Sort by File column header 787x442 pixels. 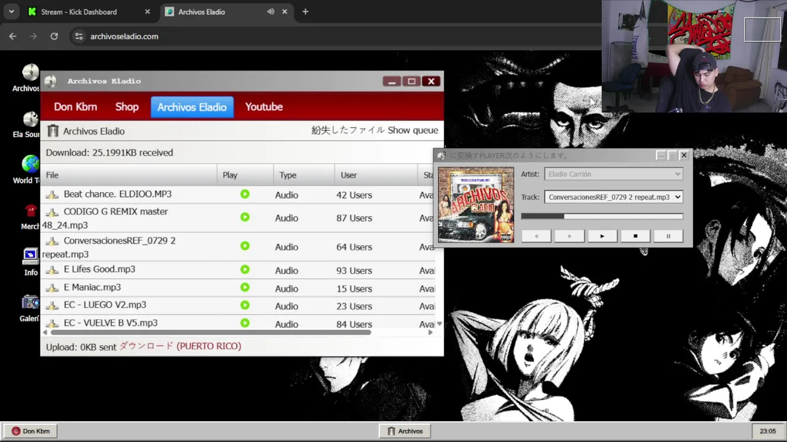click(x=129, y=175)
